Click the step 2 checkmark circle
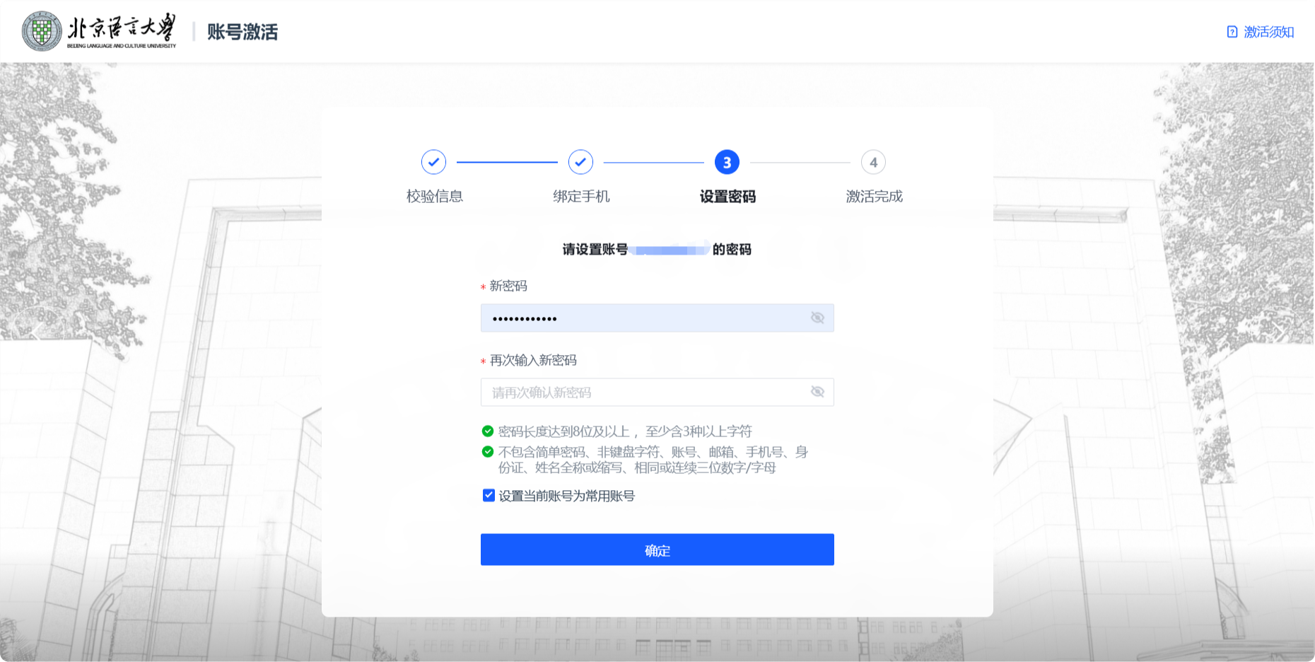 (x=580, y=162)
